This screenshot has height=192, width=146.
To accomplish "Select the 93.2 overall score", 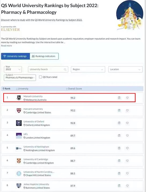I will tap(73, 110).
